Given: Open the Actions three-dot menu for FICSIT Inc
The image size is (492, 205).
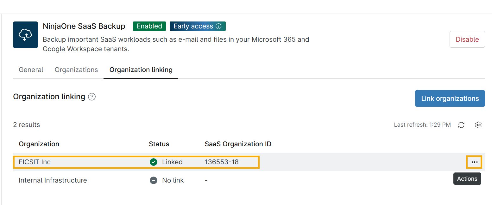Looking at the screenshot, I should pyautogui.click(x=474, y=162).
